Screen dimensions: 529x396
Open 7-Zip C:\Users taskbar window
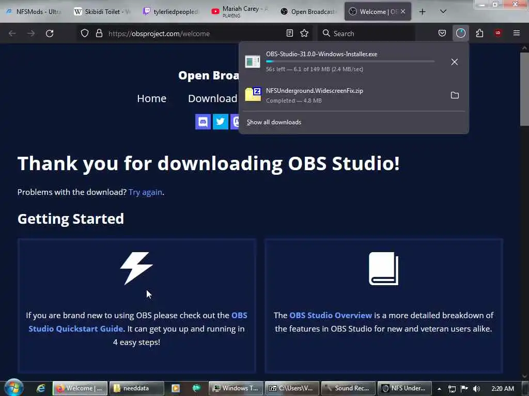tap(292, 388)
